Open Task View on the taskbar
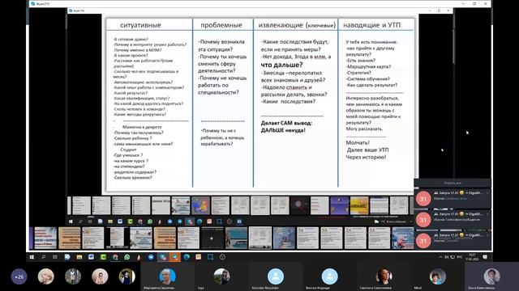Viewport: 519px width, 291px height. click(x=55, y=257)
